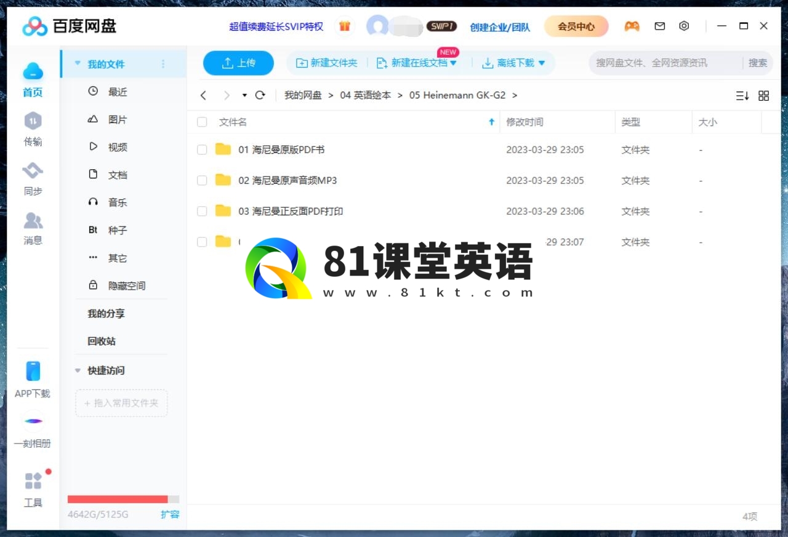This screenshot has width=788, height=537.
Task: Click the 搜索 button
Action: (758, 63)
